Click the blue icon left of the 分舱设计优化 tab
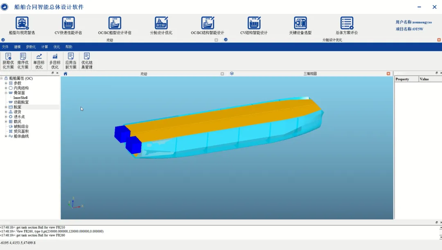 (226, 40)
